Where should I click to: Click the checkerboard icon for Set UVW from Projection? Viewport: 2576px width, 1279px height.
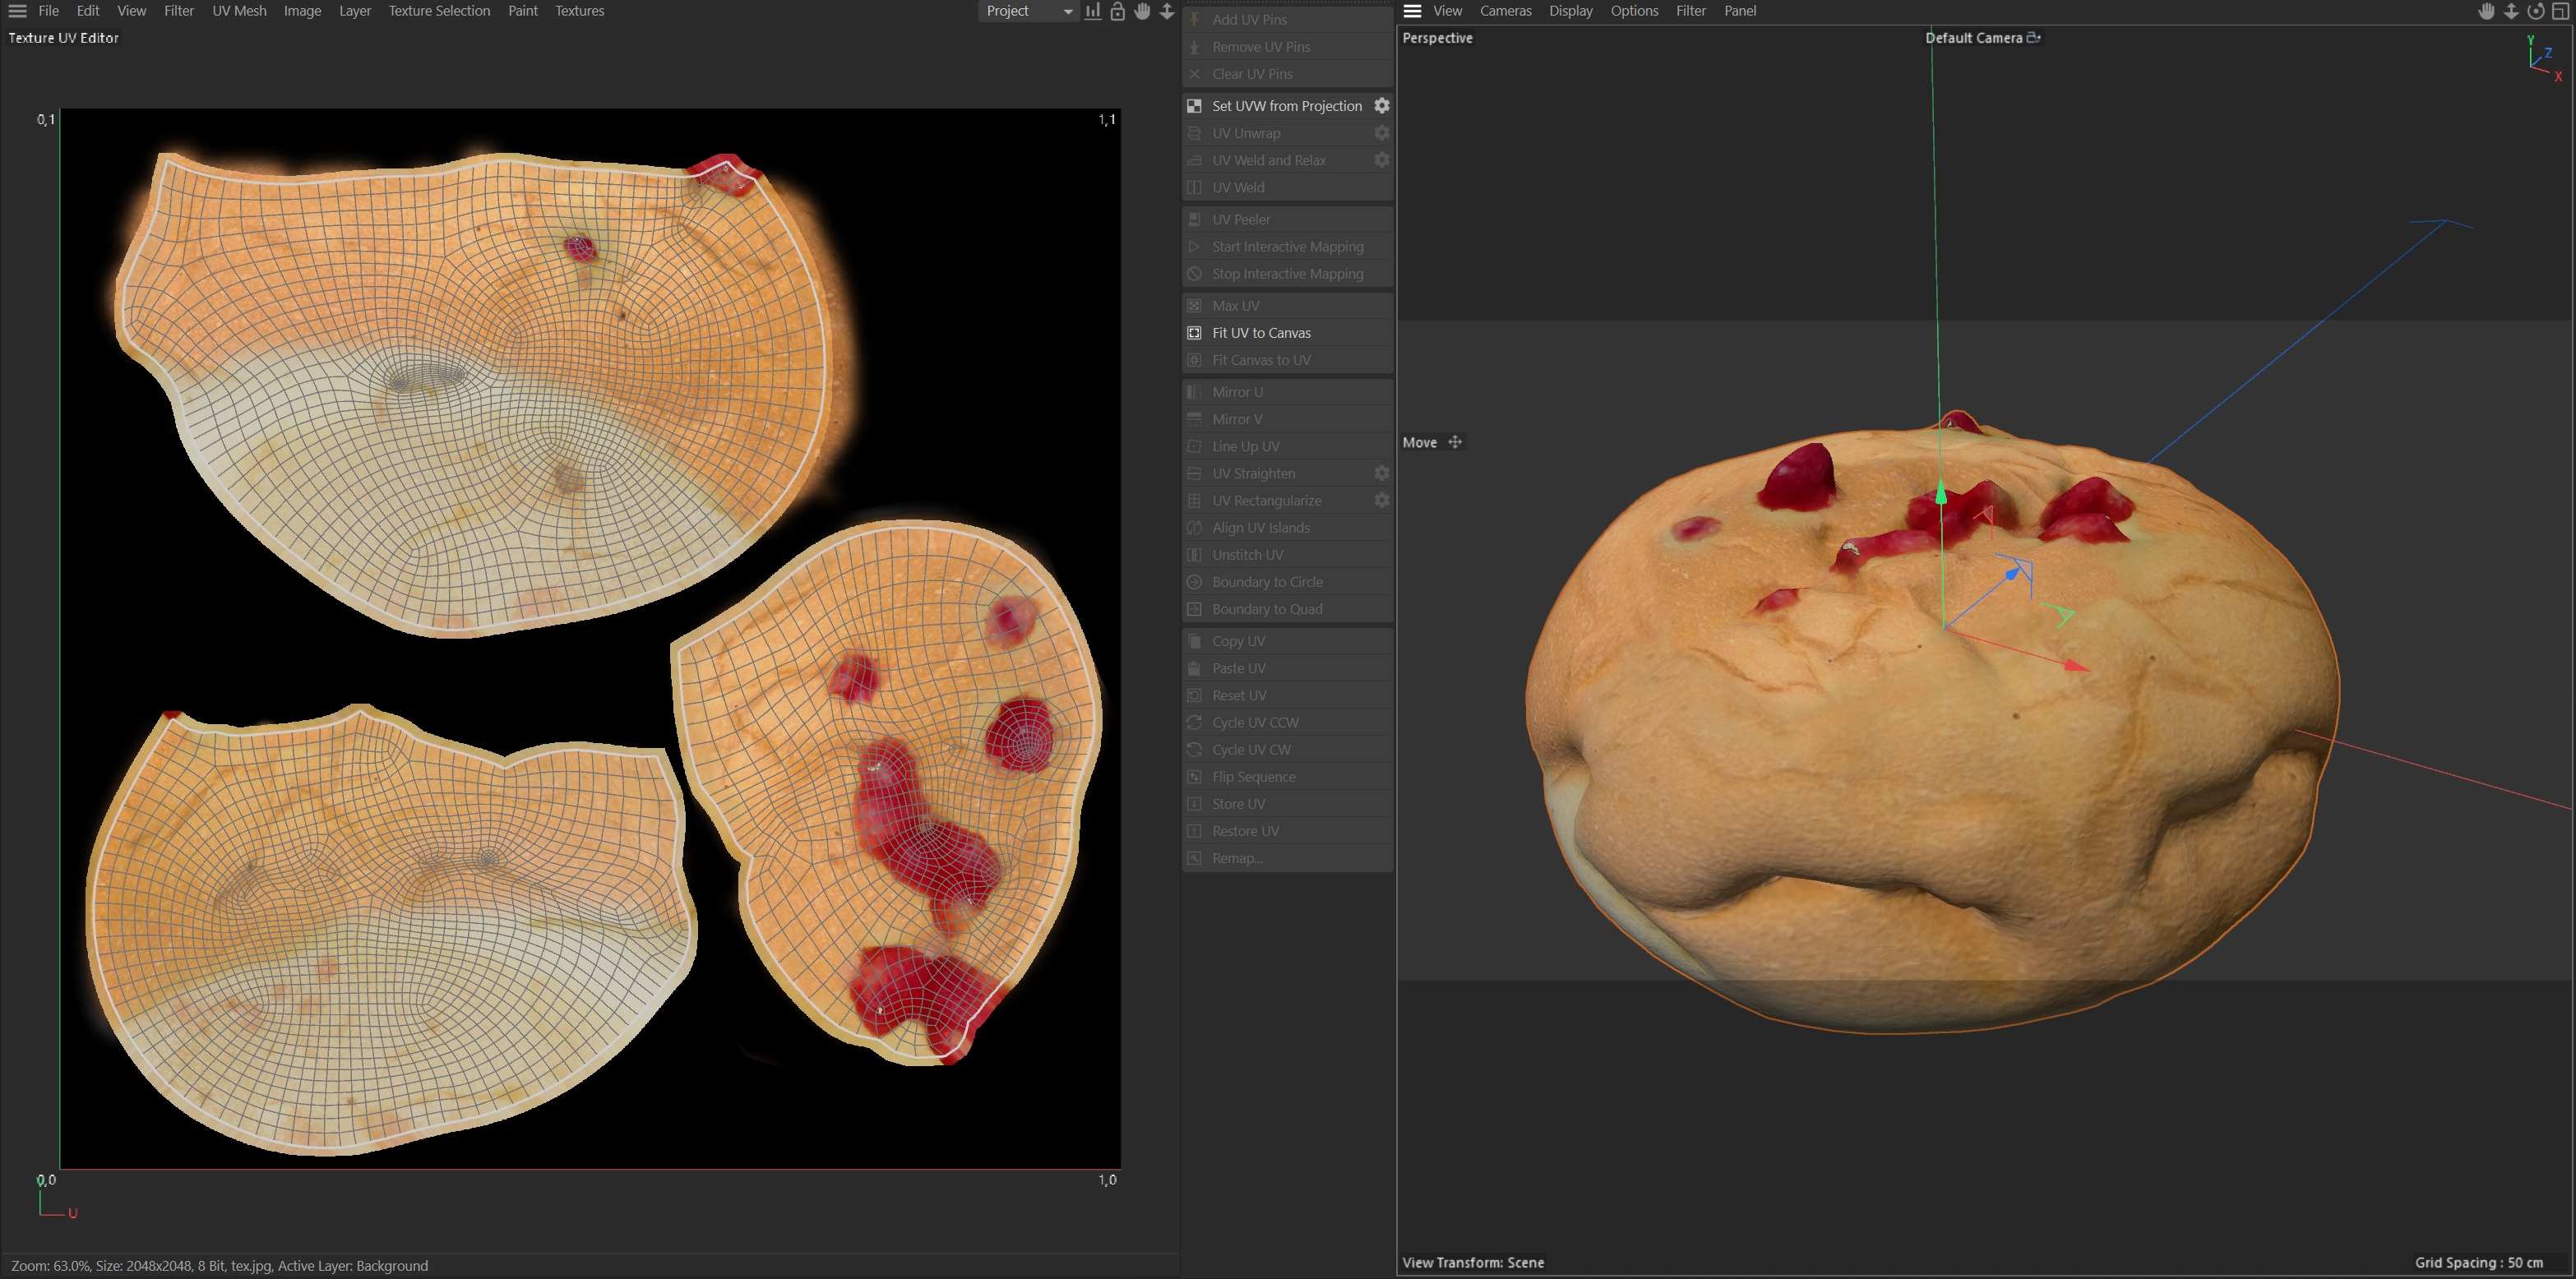click(1194, 106)
